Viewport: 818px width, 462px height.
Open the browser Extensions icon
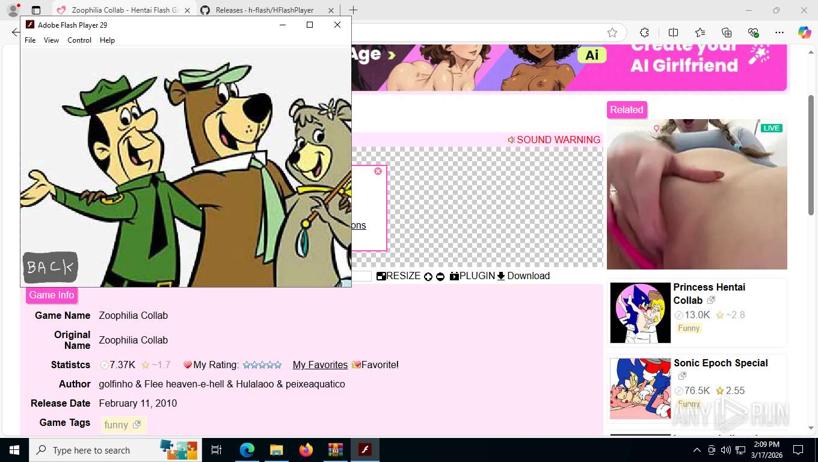[x=644, y=32]
